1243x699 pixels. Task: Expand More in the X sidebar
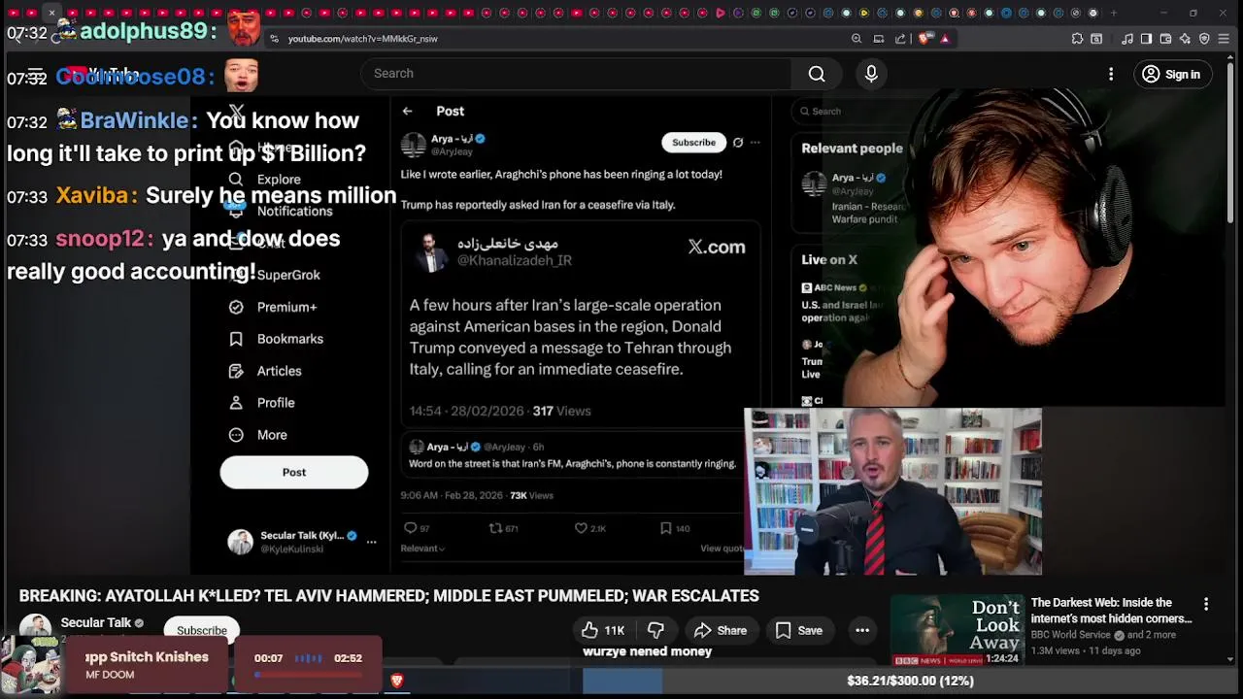coord(258,435)
